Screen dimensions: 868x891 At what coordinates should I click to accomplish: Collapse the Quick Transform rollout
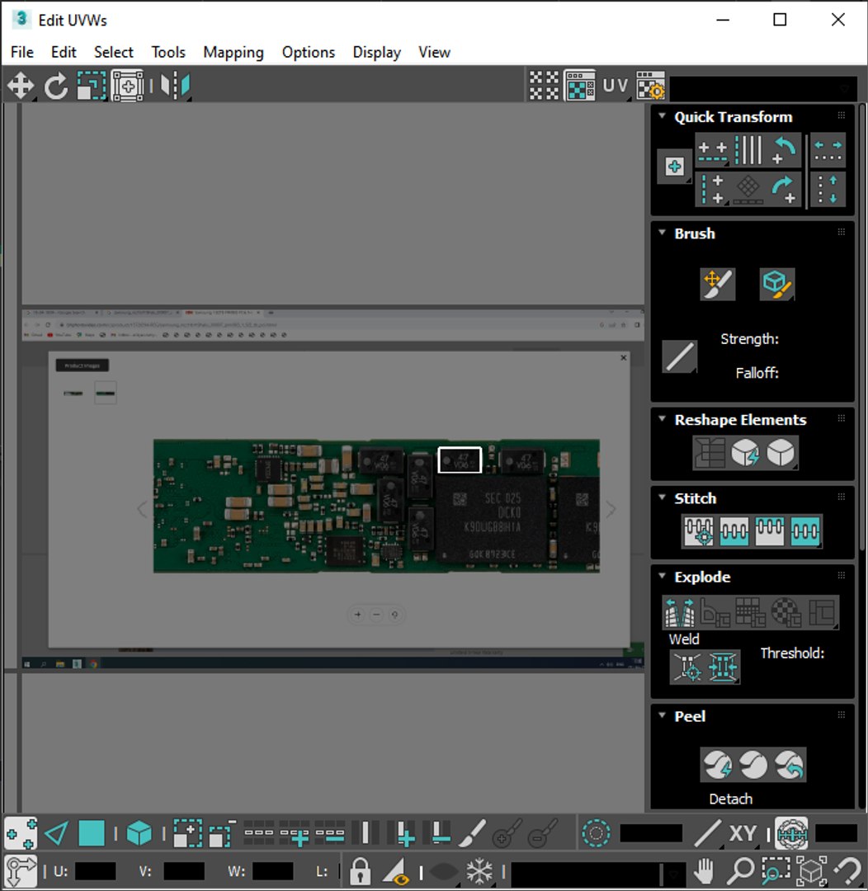coord(663,116)
